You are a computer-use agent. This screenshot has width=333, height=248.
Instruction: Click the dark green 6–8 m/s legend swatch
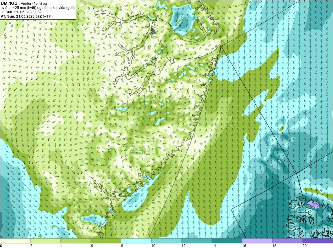pyautogui.click(x=106, y=241)
